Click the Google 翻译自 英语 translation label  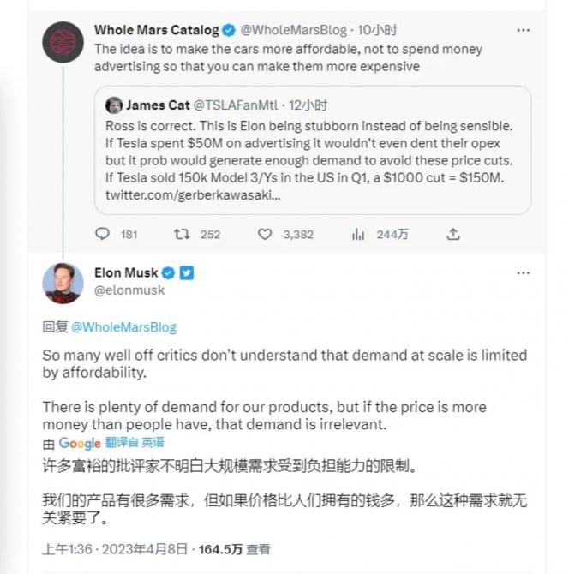111,443
